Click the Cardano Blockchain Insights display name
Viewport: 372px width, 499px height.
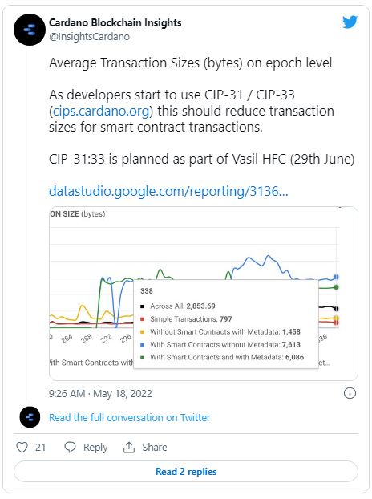coord(115,22)
